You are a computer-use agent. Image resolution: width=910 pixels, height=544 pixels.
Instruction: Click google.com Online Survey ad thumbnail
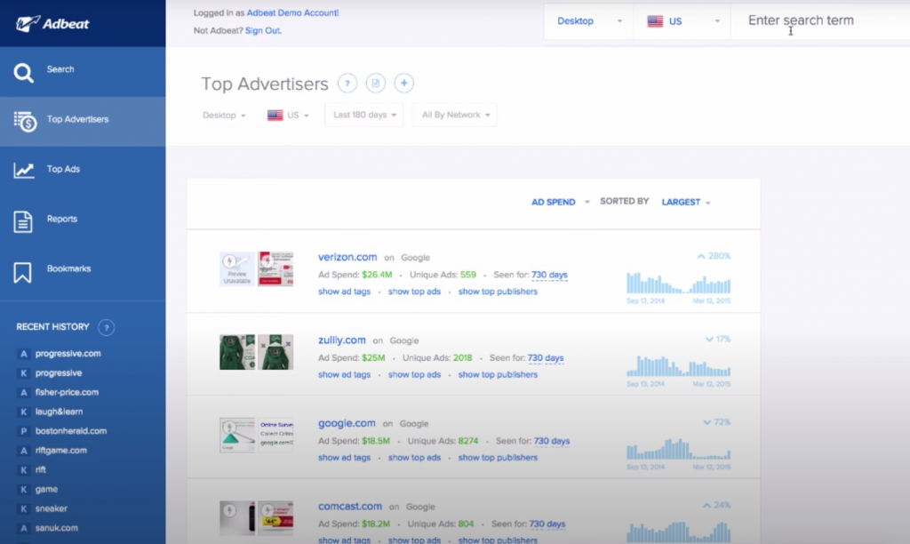tap(275, 435)
